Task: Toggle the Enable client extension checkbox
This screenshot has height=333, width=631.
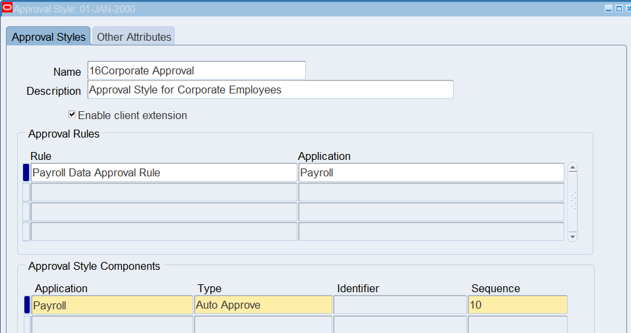Action: coord(73,115)
